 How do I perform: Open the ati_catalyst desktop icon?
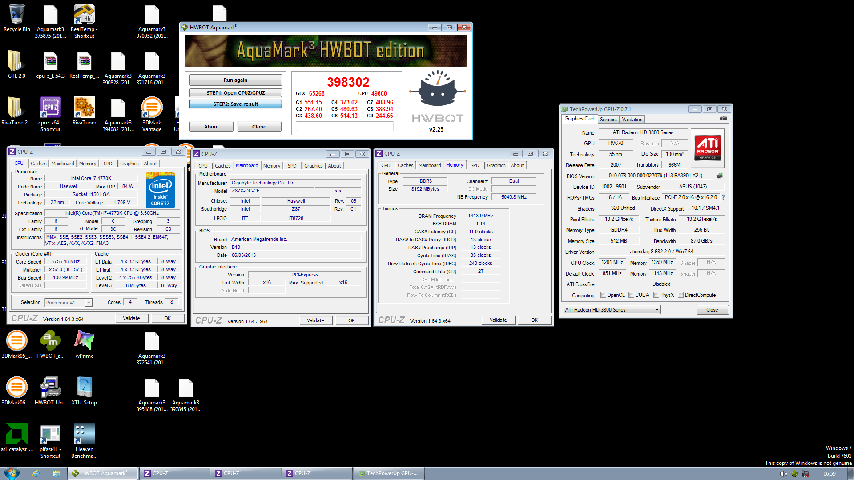[x=16, y=438]
